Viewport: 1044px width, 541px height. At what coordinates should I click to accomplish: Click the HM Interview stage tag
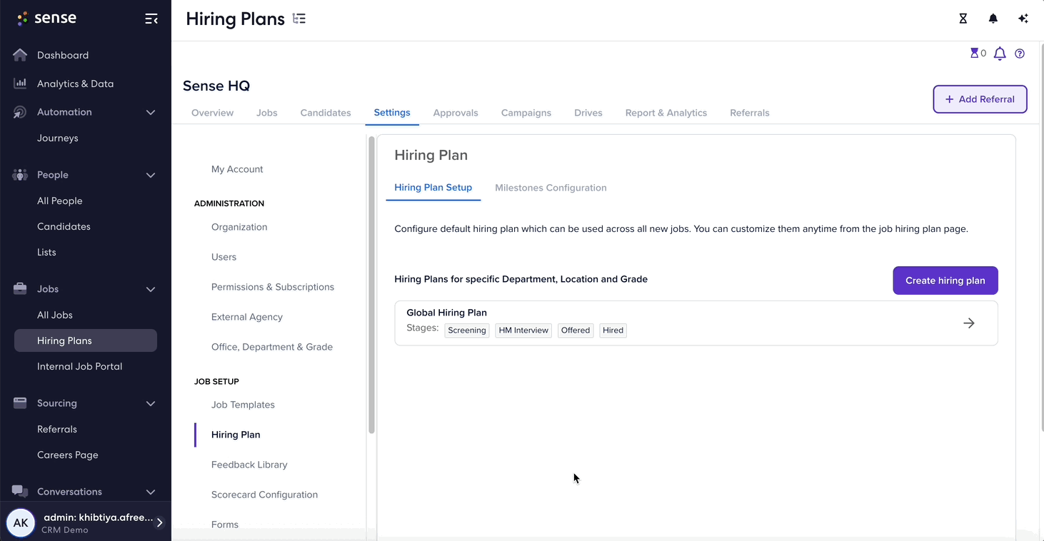tap(523, 330)
